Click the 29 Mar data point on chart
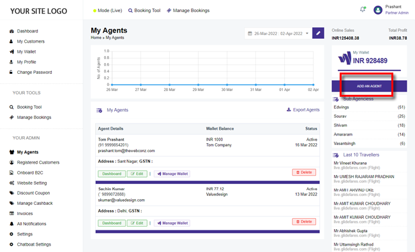This screenshot has height=252, width=415. [x=198, y=85]
